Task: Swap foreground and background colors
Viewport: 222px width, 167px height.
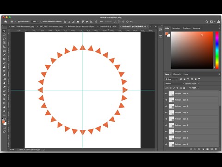Action: pos(6,119)
